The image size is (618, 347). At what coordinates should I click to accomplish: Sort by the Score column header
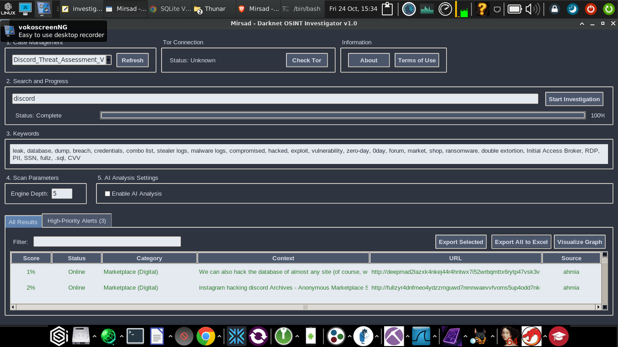pos(31,258)
